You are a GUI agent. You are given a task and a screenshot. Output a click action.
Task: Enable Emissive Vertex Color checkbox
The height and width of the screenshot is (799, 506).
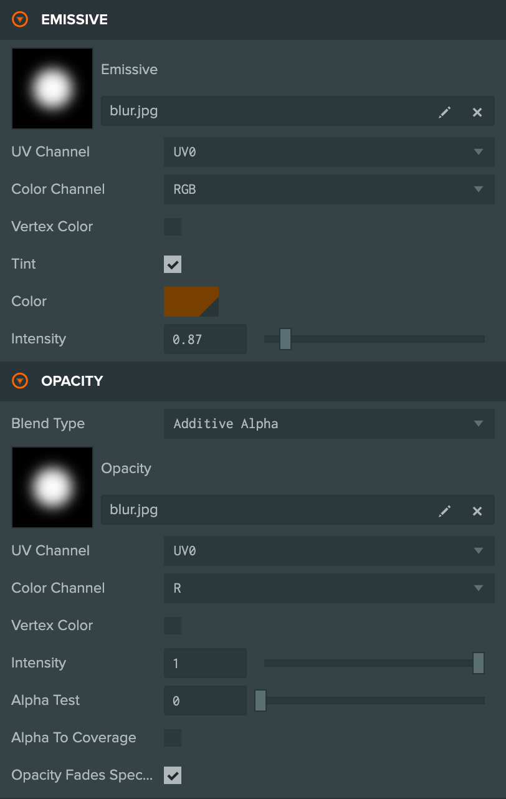(x=173, y=227)
